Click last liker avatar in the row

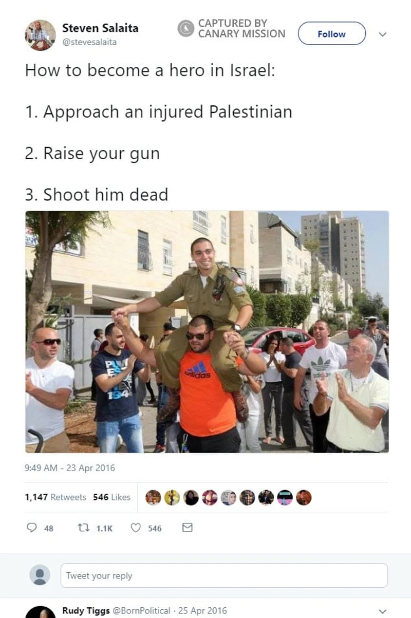point(304,497)
